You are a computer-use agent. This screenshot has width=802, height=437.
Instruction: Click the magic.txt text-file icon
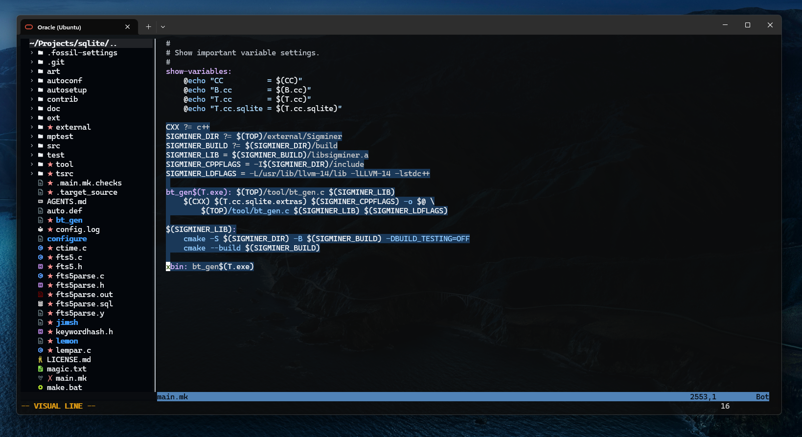pyautogui.click(x=41, y=369)
